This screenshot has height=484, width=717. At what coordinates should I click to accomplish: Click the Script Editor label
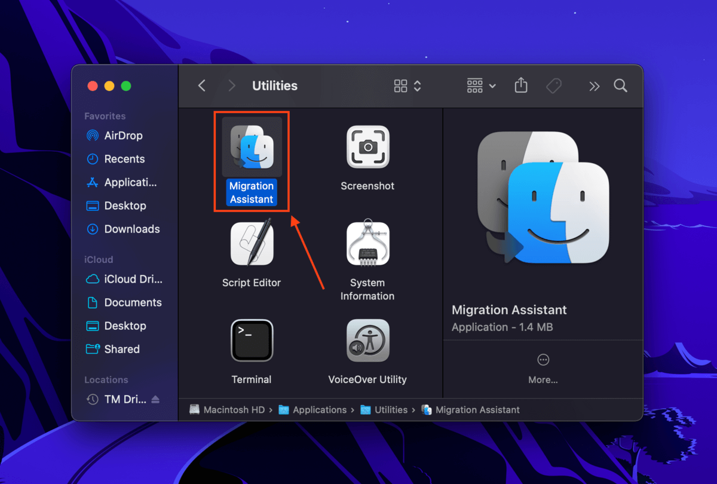click(252, 283)
